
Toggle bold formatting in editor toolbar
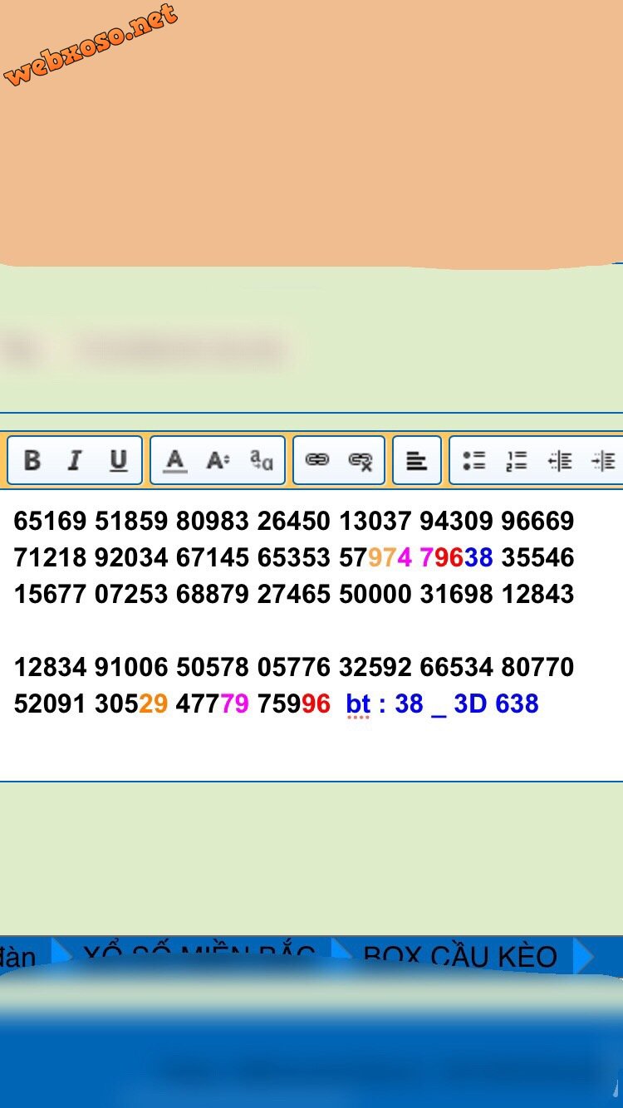32,459
